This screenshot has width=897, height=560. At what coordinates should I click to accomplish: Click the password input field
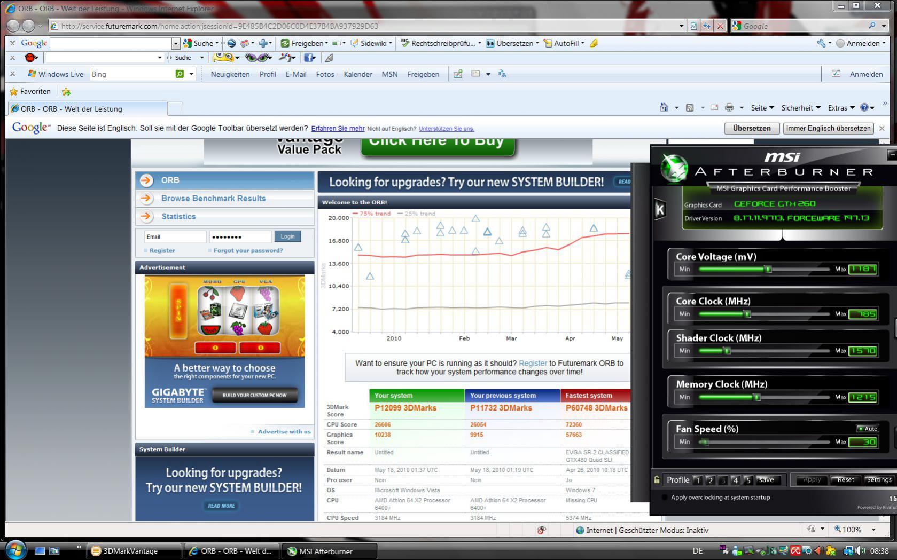[x=240, y=236]
